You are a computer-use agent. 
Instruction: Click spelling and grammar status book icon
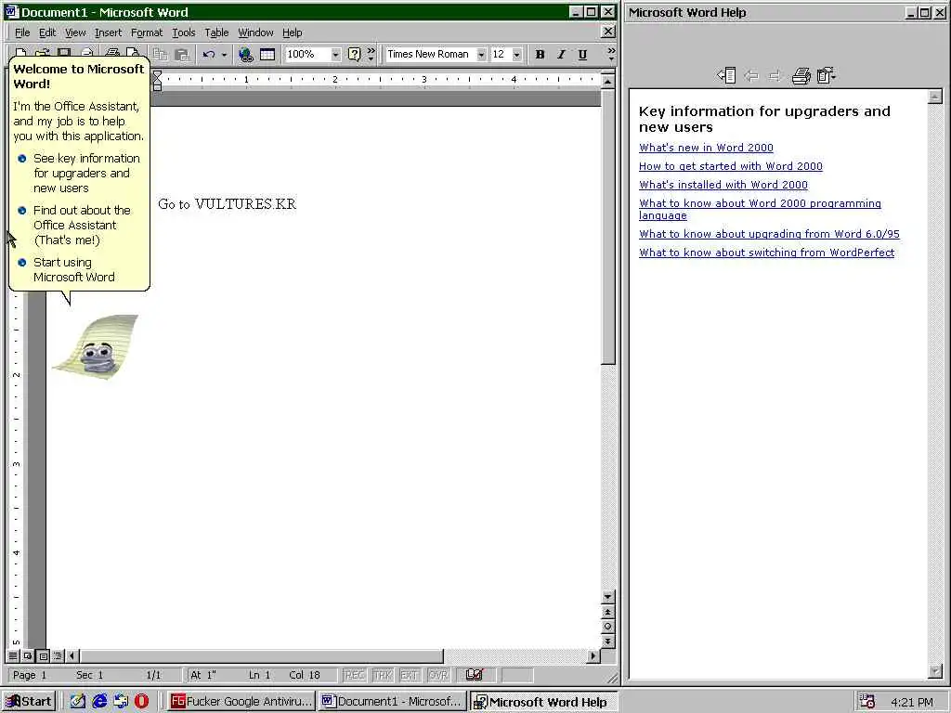(474, 674)
